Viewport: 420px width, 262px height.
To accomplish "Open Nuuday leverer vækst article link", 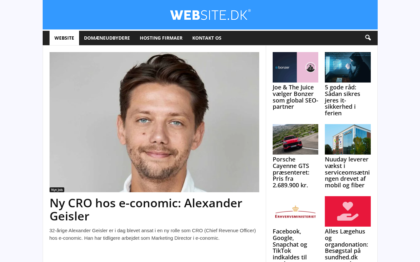I will (x=347, y=172).
